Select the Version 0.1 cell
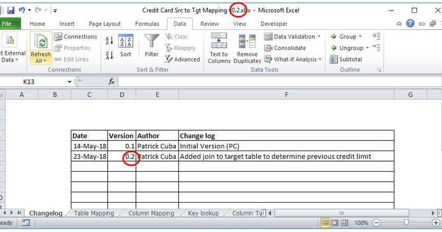 tap(122, 146)
